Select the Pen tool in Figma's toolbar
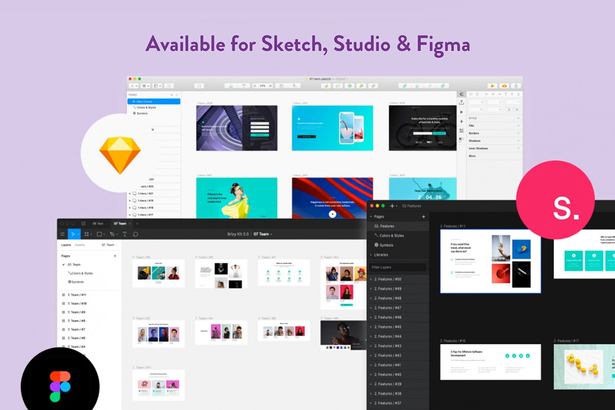Screen dimensions: 615x410 coord(112,234)
